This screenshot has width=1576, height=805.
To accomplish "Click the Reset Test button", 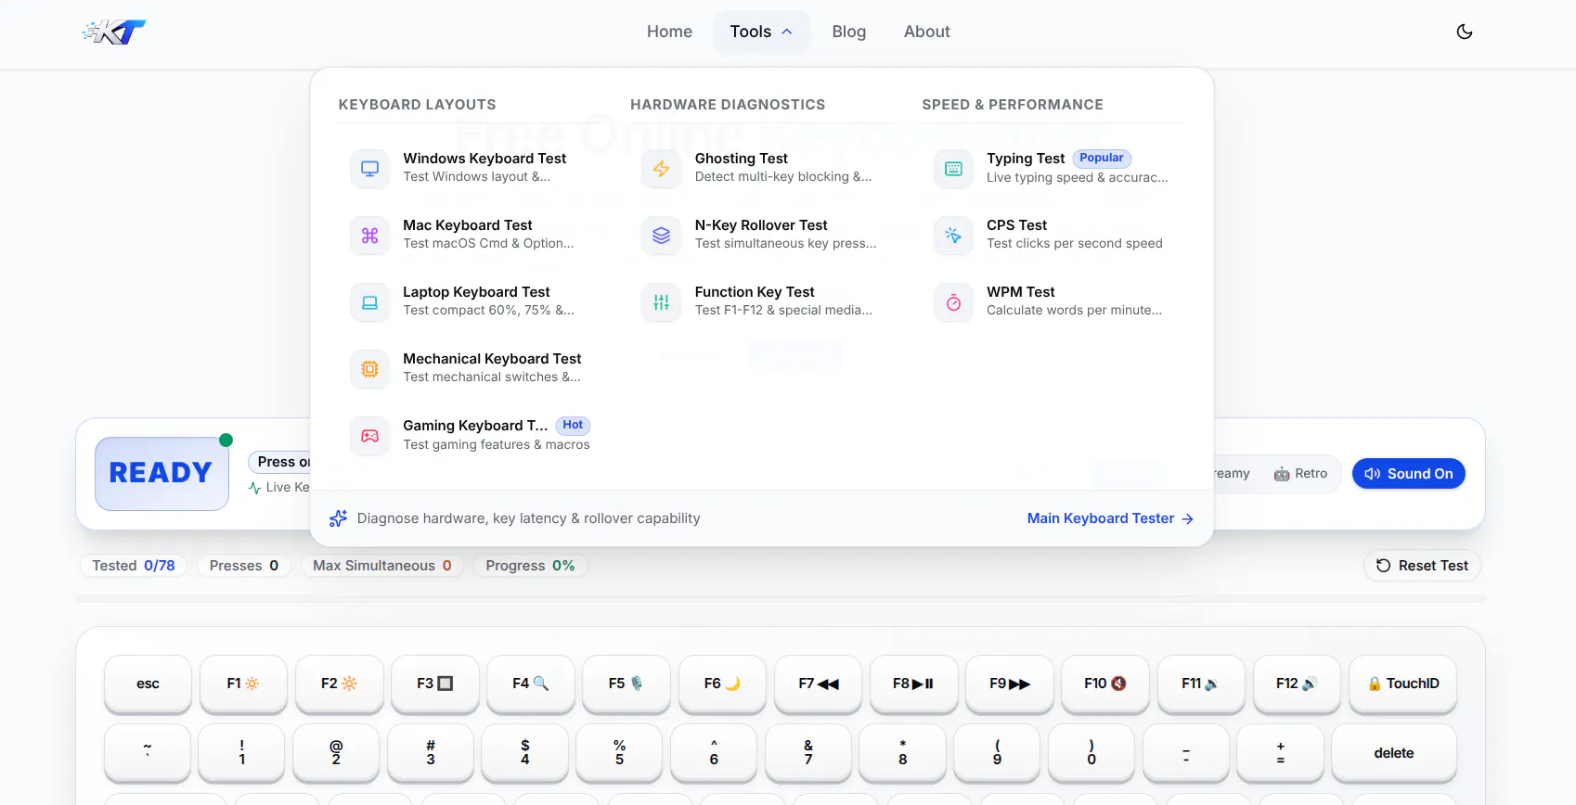I will (x=1422, y=566).
